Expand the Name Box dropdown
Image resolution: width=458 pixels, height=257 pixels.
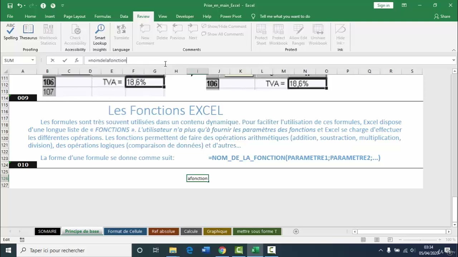click(33, 60)
